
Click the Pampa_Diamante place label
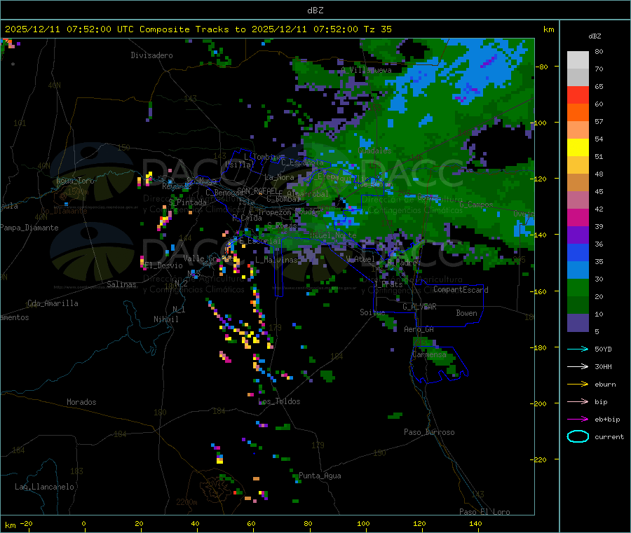29,228
